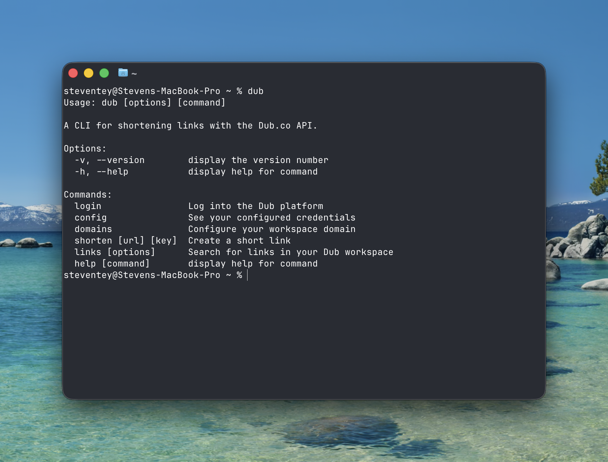
Task: Click the tilde title next to folder icon
Action: [134, 74]
